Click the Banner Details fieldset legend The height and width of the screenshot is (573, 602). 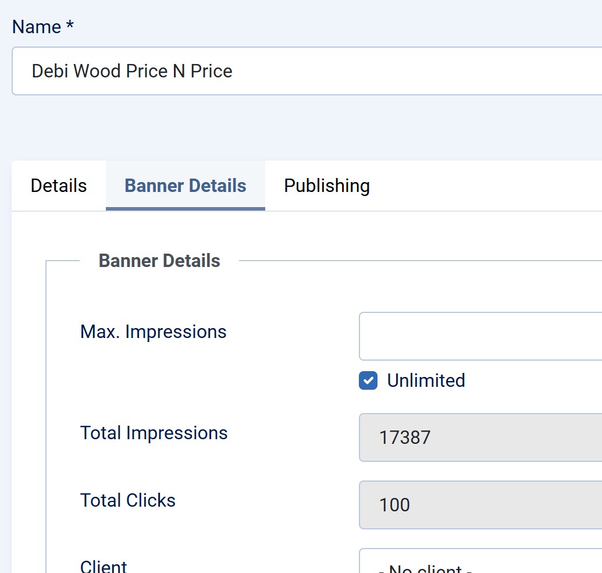pos(159,261)
